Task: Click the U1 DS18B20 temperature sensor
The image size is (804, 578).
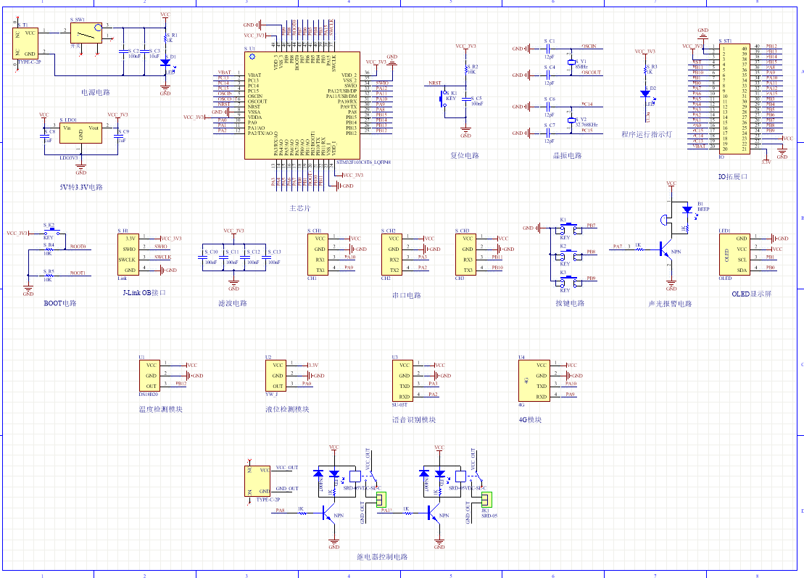Action: 149,376
